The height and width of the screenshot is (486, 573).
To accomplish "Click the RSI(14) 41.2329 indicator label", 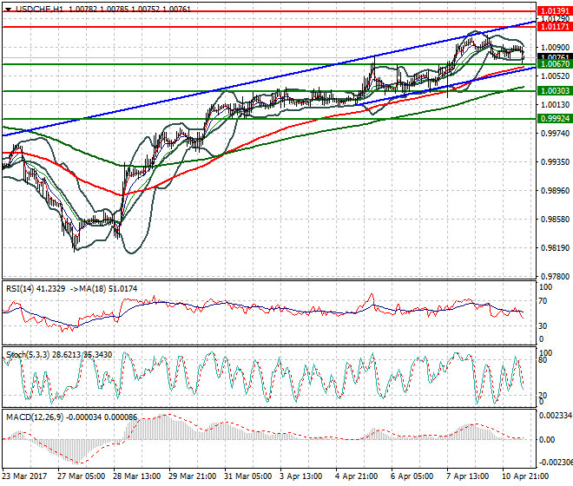I will 36,289.
